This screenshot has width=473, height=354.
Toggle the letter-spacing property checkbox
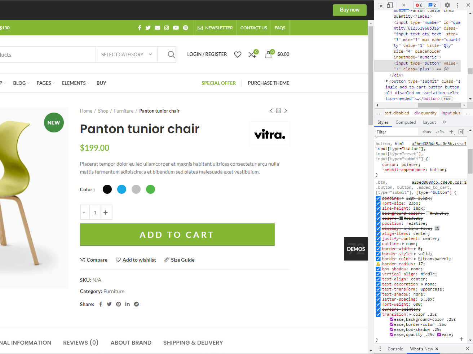click(x=378, y=299)
